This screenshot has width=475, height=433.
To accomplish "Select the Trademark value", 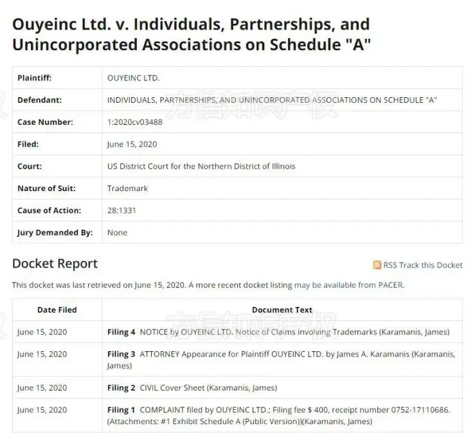I will click(127, 189).
